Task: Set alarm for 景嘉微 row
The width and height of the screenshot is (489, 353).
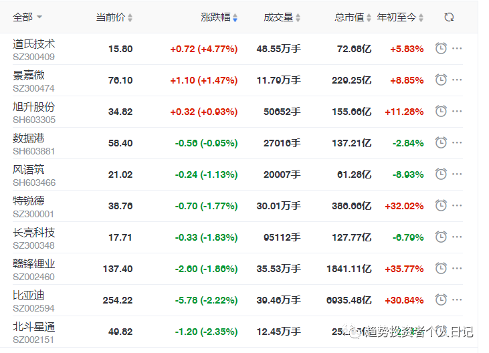Action: coord(441,80)
